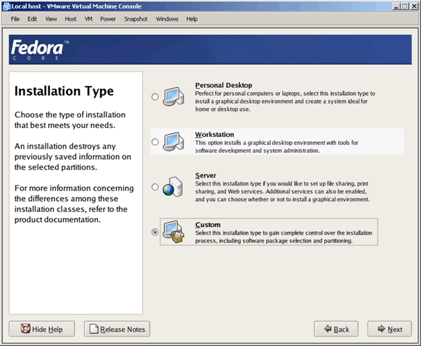The image size is (421, 346).
Task: Select the Server installation radio button
Action: 154,187
